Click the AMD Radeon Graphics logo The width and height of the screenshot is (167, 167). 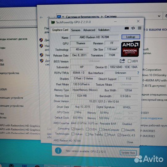[131, 49]
